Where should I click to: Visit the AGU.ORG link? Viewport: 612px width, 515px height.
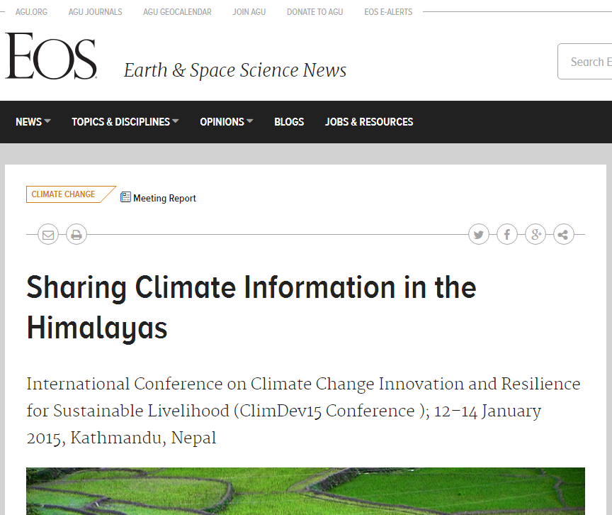(31, 12)
